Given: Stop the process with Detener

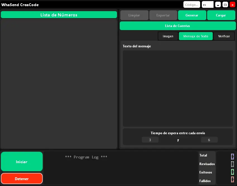Looking at the screenshot, I should coord(21,178).
